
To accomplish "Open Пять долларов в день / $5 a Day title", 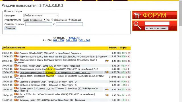I will tap(55, 73).
